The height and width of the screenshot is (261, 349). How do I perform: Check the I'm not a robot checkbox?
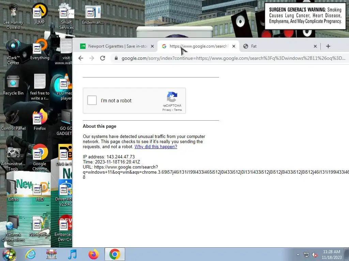pyautogui.click(x=92, y=100)
